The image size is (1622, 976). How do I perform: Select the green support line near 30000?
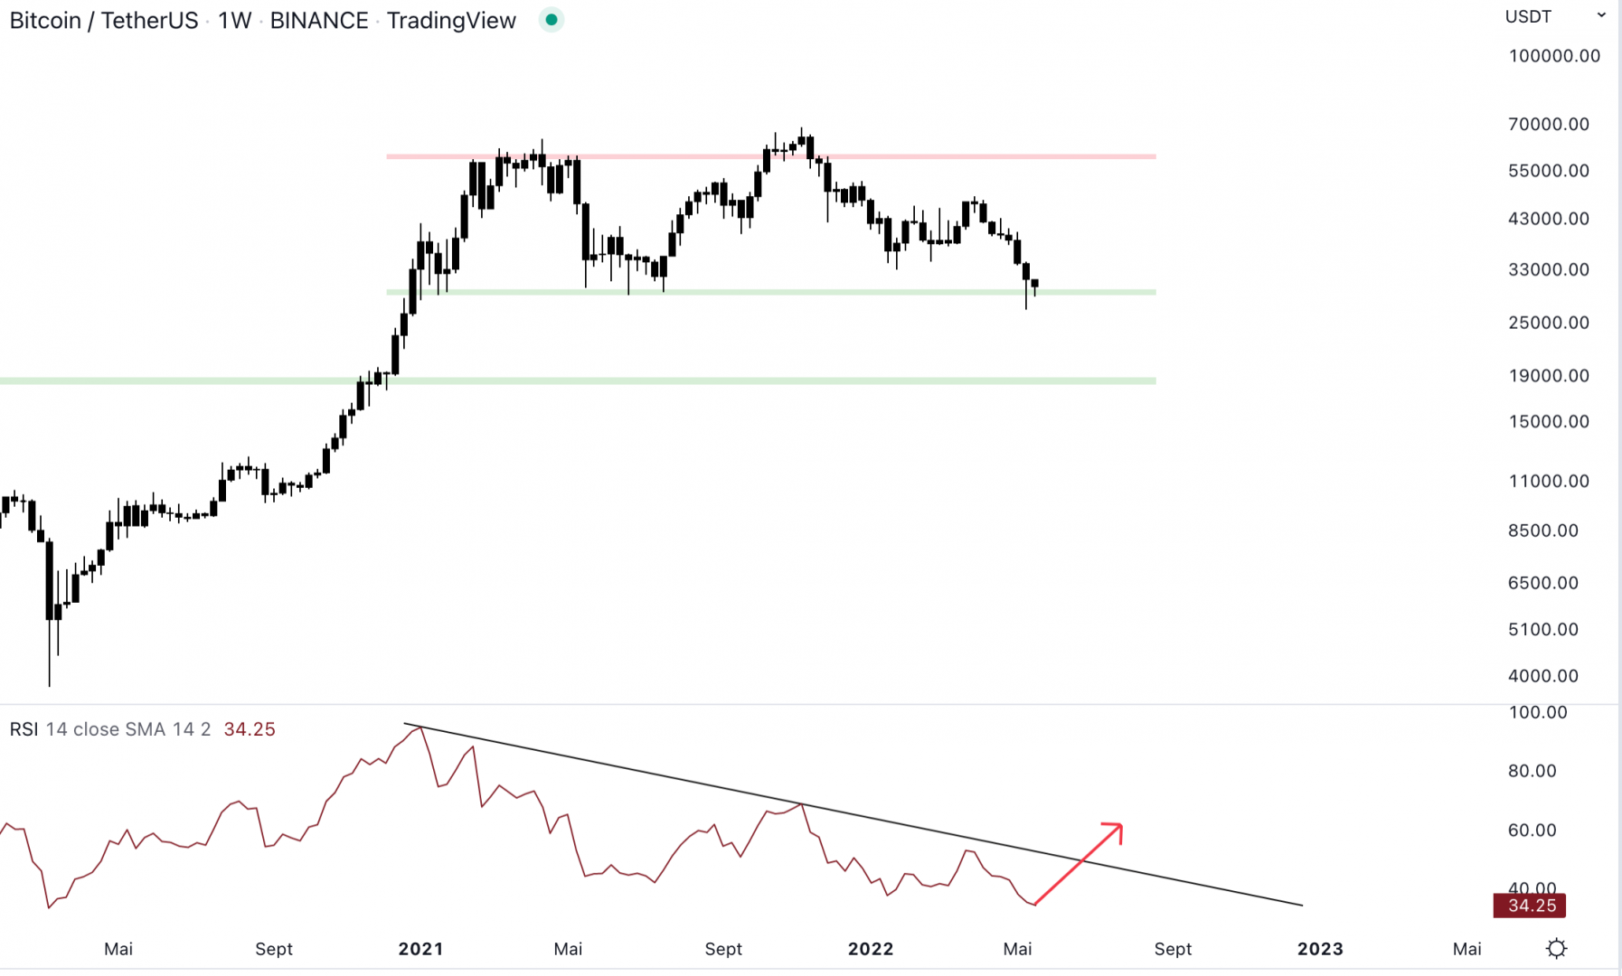(771, 292)
